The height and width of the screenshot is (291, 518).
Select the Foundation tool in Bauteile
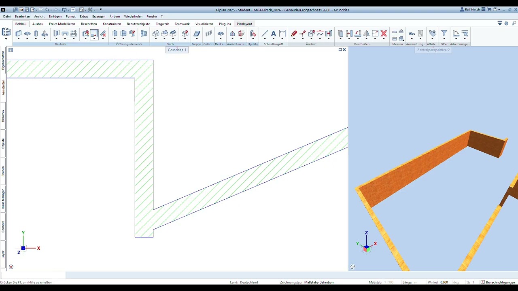coord(45,34)
